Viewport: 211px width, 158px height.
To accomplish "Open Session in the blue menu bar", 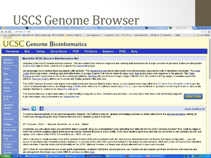I will click(108, 51).
